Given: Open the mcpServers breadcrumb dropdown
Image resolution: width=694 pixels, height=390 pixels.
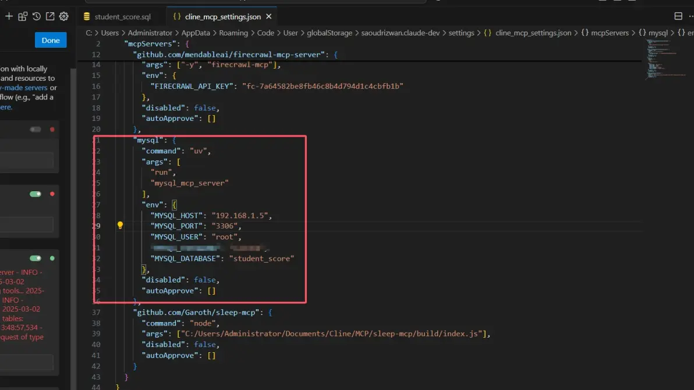Looking at the screenshot, I should click(609, 33).
